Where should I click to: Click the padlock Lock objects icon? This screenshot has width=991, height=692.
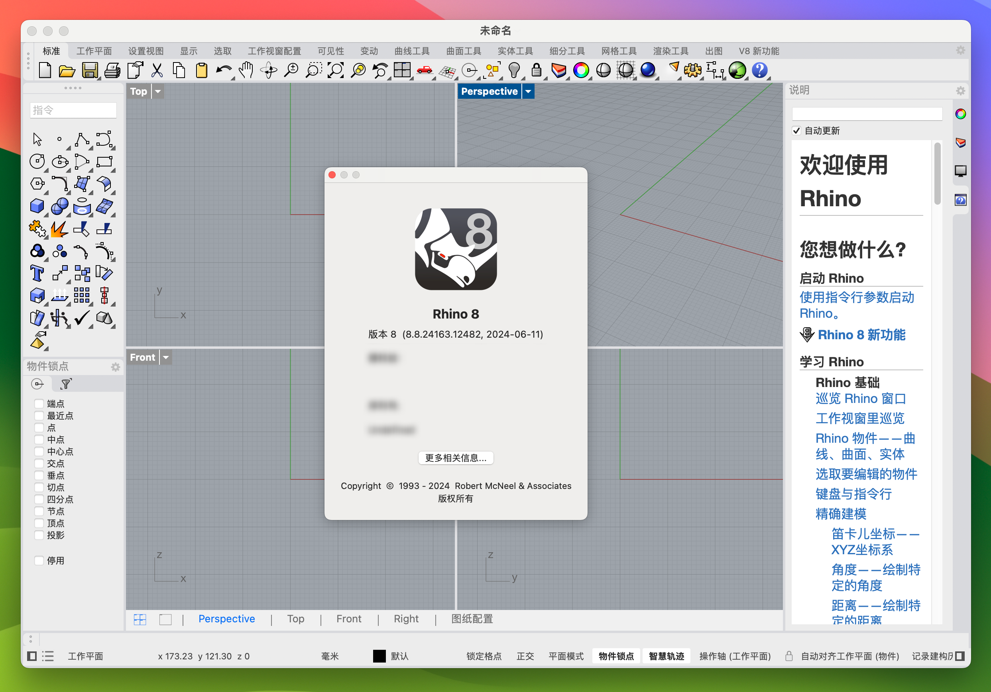pos(537,70)
